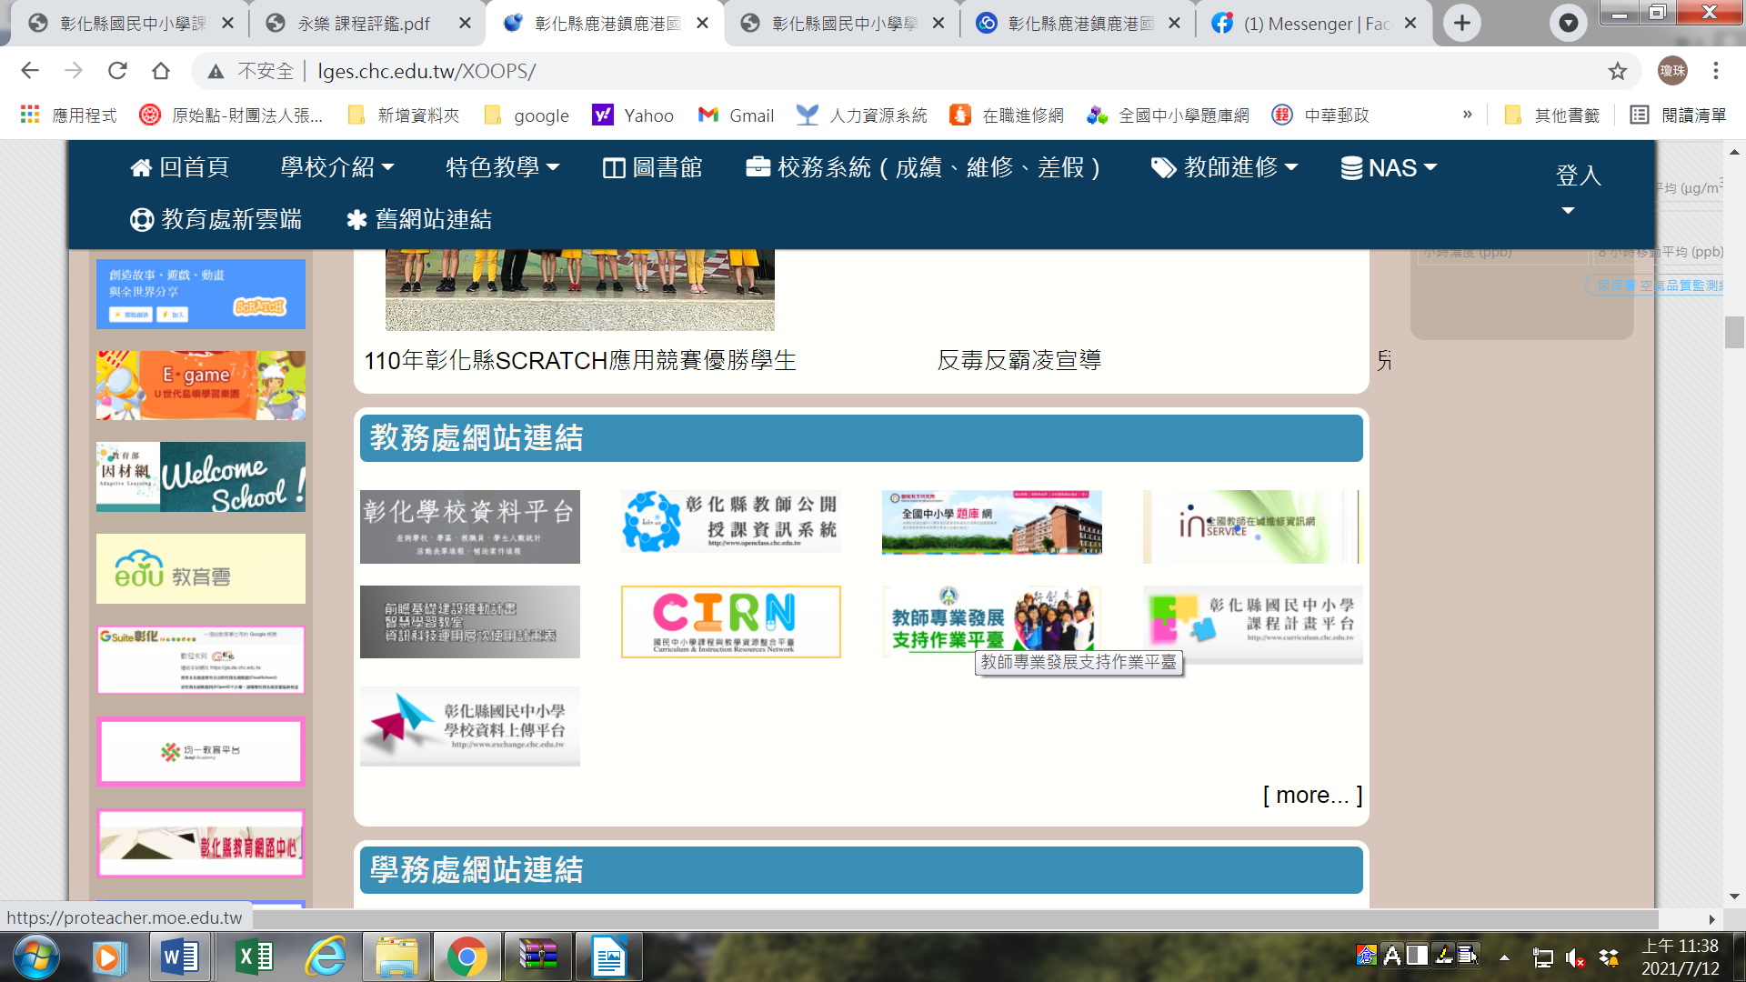Open the 閱讀清單 reading list
Screen dimensions: 1746x982
pos(1678,115)
